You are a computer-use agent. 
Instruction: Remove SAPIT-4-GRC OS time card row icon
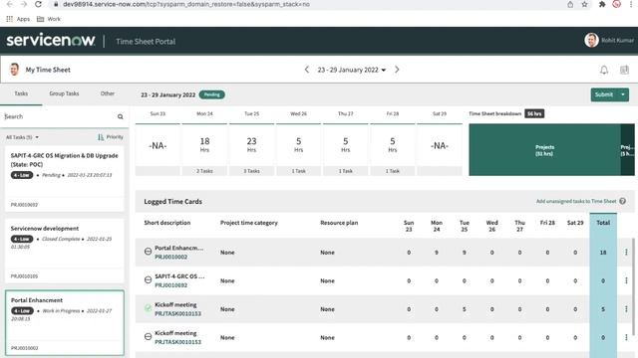(x=149, y=280)
